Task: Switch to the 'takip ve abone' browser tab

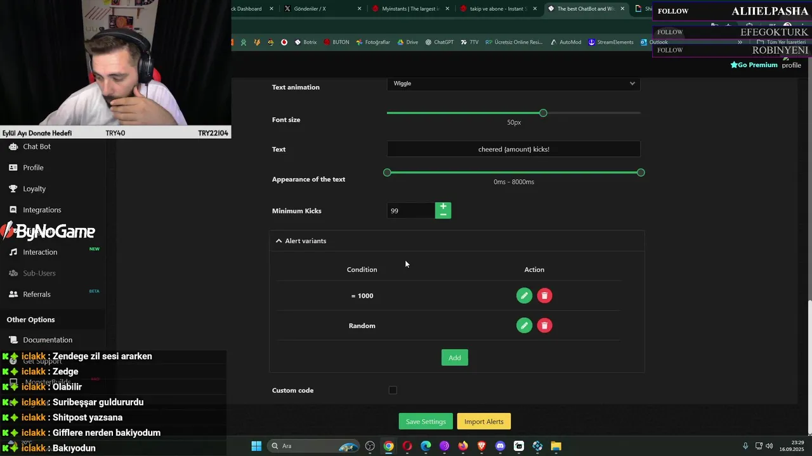Action: pos(499,9)
